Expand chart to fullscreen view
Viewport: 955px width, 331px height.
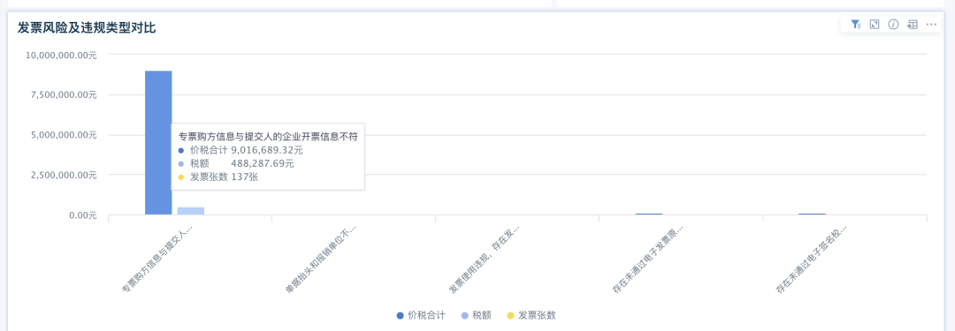[x=875, y=25]
